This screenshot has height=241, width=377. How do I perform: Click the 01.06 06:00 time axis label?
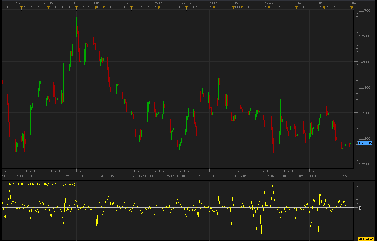point(276,176)
